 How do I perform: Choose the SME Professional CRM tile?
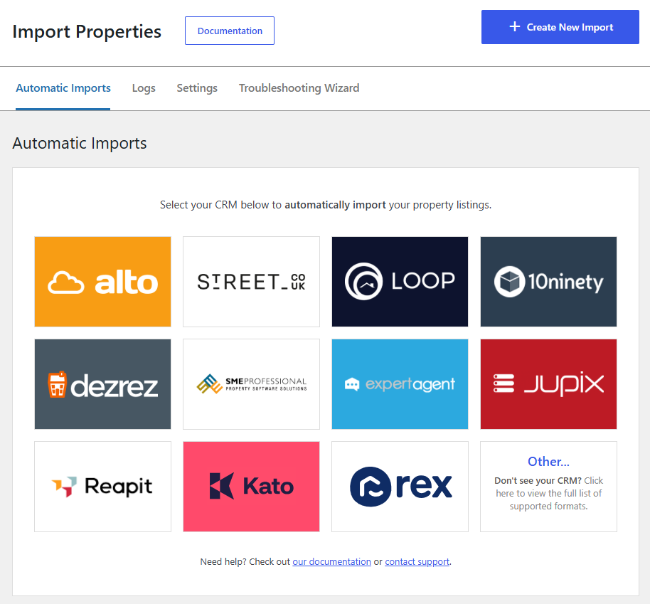[x=251, y=384]
